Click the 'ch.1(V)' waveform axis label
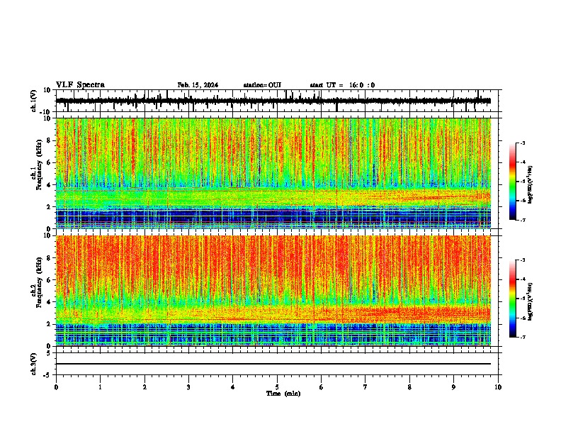 point(34,101)
